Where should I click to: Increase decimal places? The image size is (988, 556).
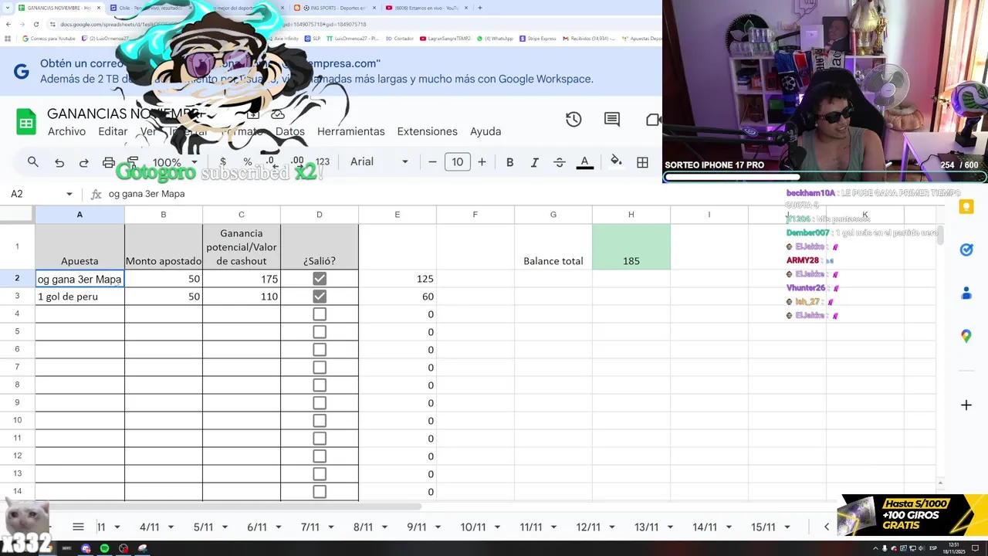tap(297, 162)
